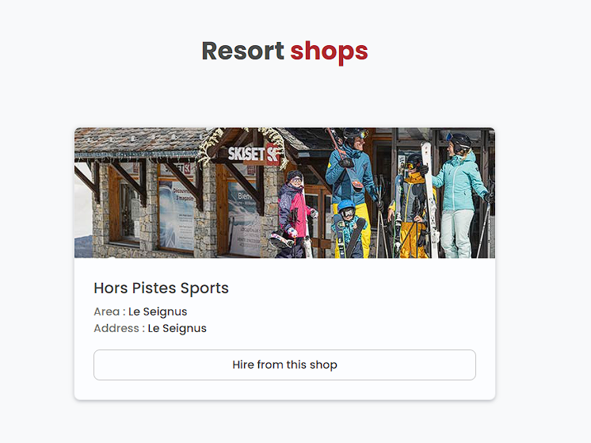Click the white skis held upright

click(429, 200)
